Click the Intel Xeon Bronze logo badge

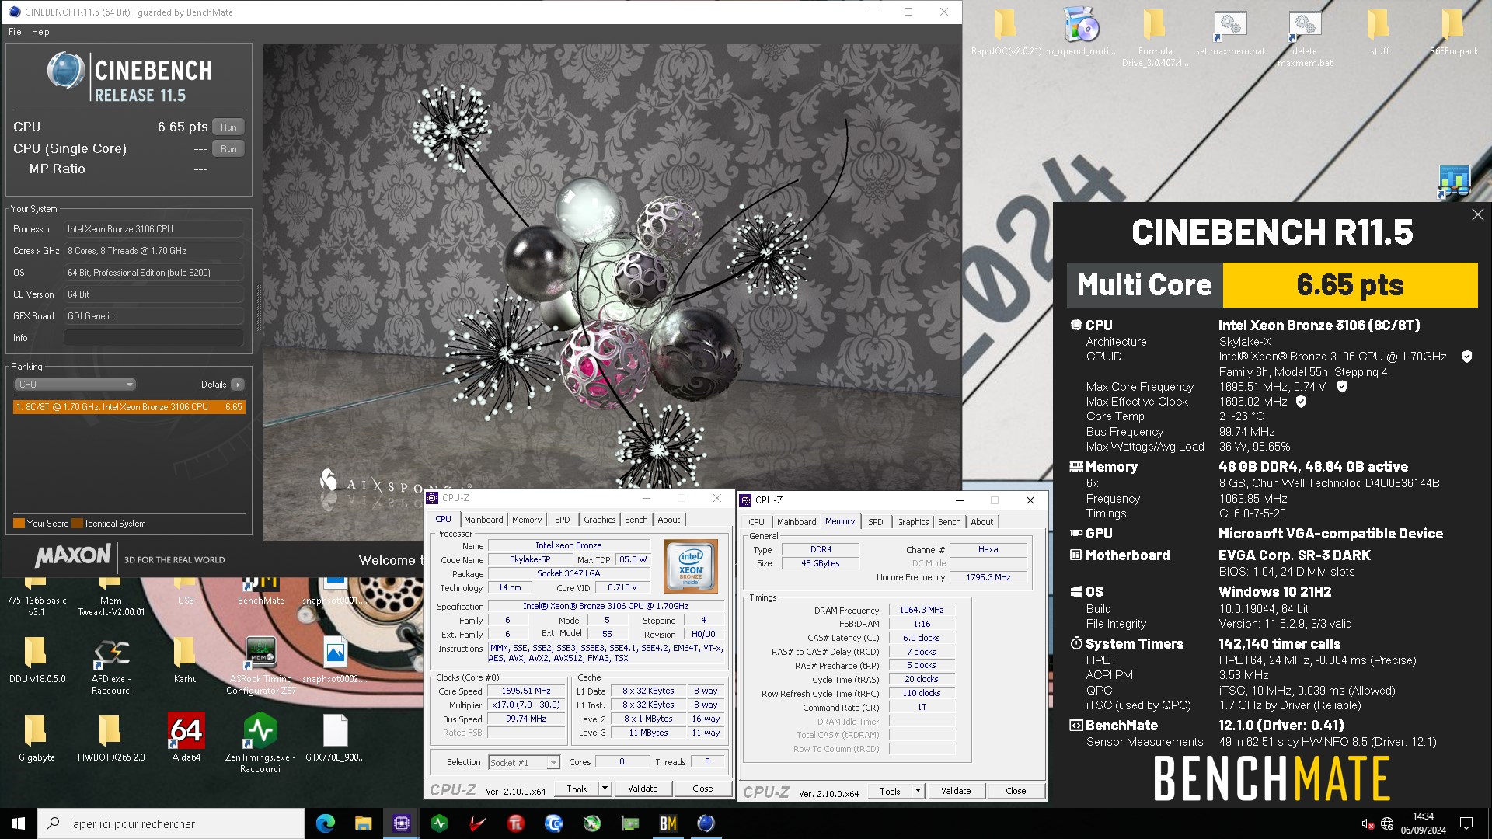point(691,567)
